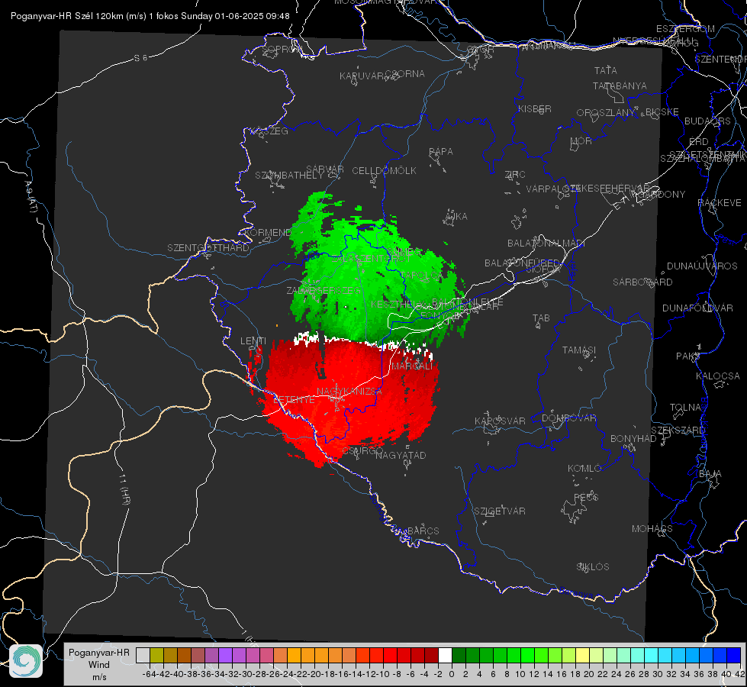Click the SARVAR town label
The height and width of the screenshot is (687, 747).
(325, 169)
